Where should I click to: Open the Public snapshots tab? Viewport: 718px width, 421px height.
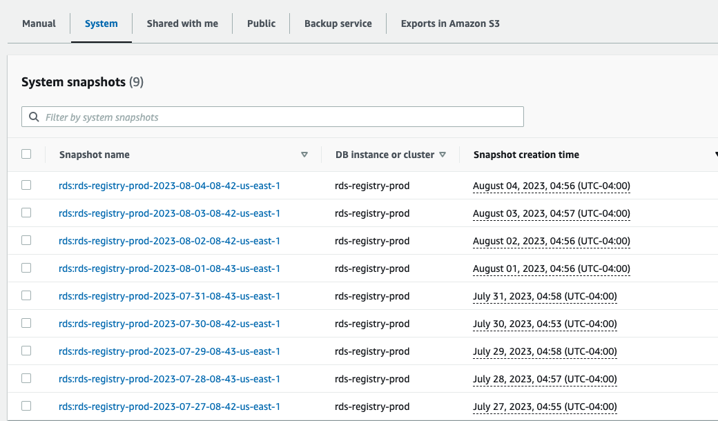[x=261, y=23]
